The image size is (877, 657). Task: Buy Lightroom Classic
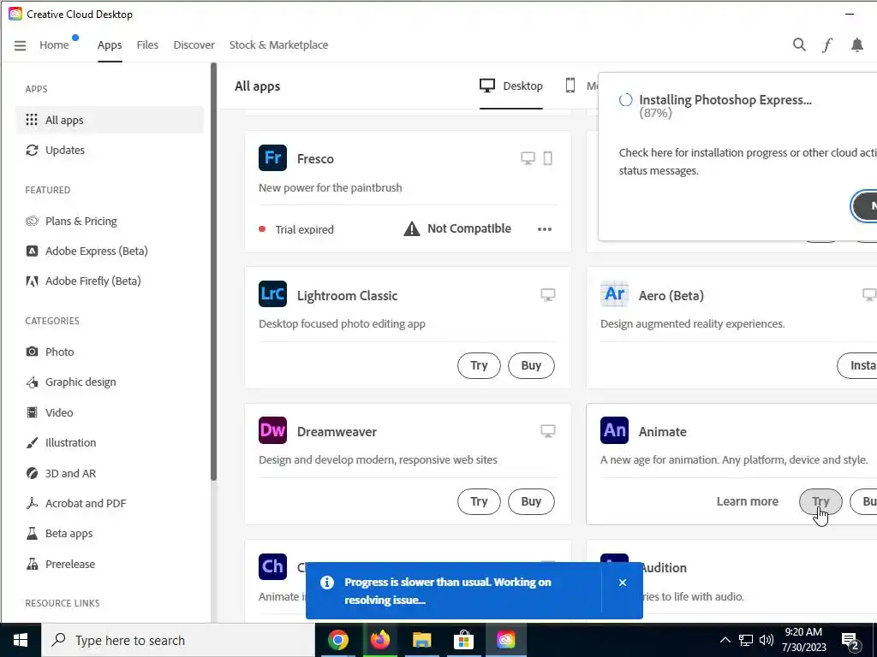coord(531,365)
